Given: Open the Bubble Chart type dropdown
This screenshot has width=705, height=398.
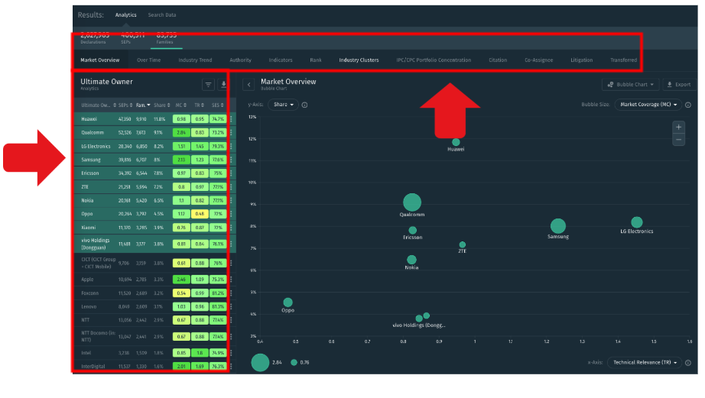Looking at the screenshot, I should 630,85.
